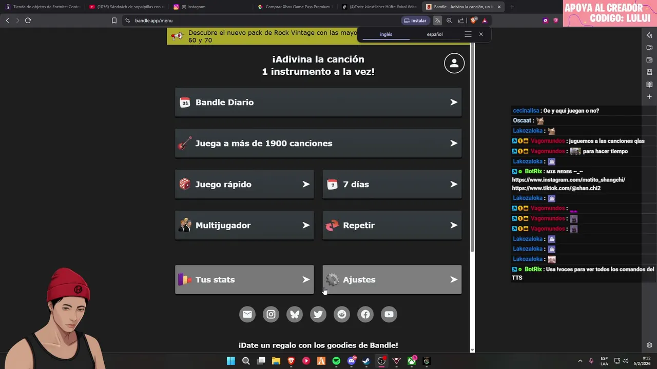Screen dimensions: 657x369
Task: Click the Leo AI sidebar icon
Action: 649,35
